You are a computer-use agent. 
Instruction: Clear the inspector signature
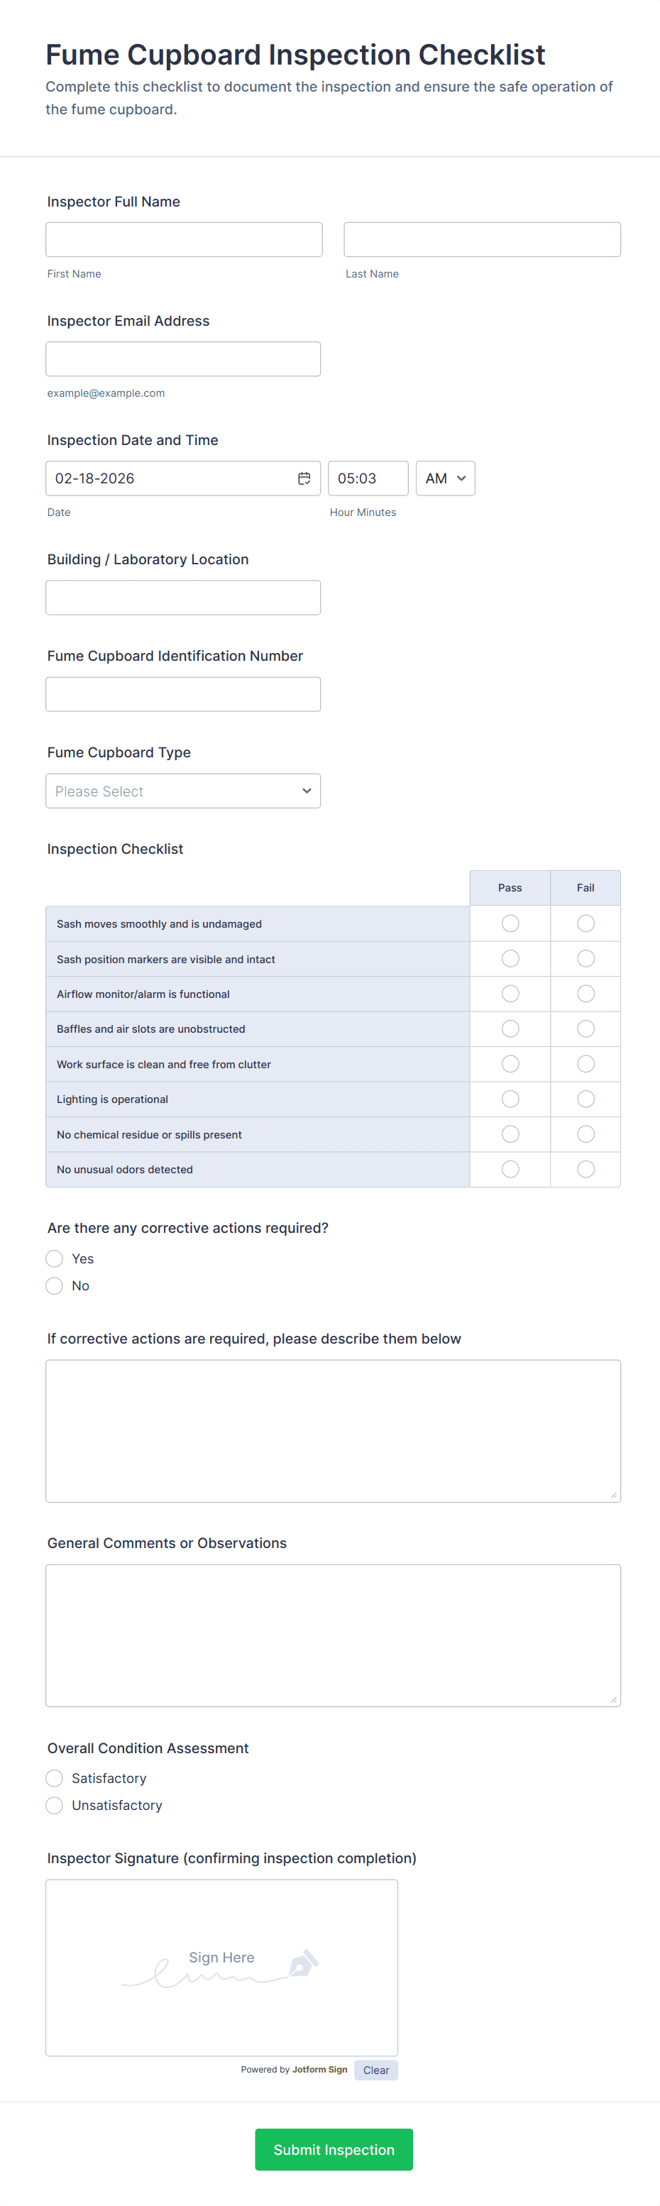point(376,2070)
